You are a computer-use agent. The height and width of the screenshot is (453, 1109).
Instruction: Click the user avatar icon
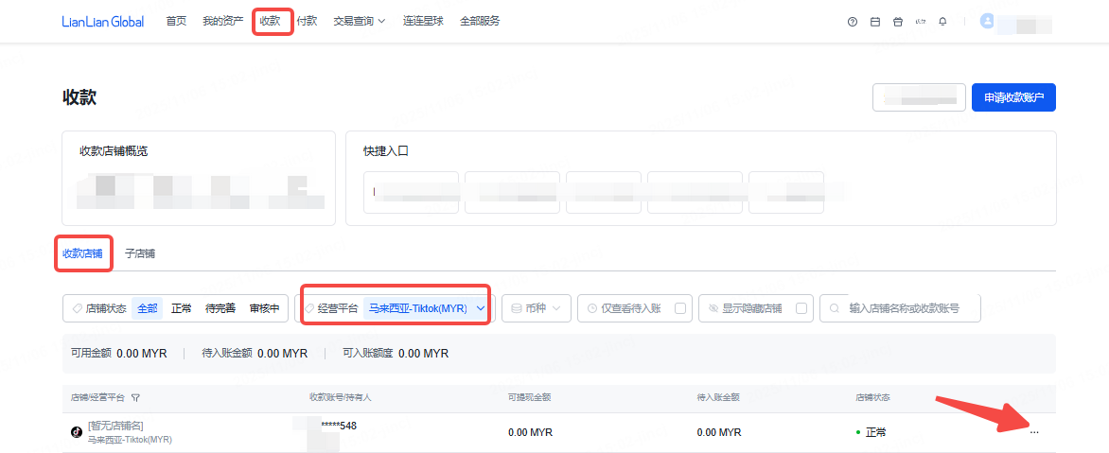coord(987,21)
